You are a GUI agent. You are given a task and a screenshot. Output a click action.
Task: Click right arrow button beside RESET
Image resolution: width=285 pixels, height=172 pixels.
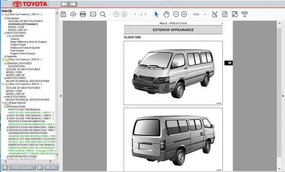coord(40,168)
